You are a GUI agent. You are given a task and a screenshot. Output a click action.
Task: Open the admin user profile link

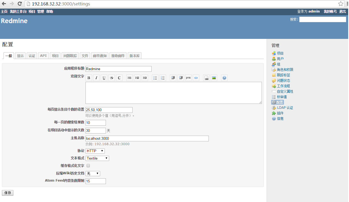[x=314, y=11]
